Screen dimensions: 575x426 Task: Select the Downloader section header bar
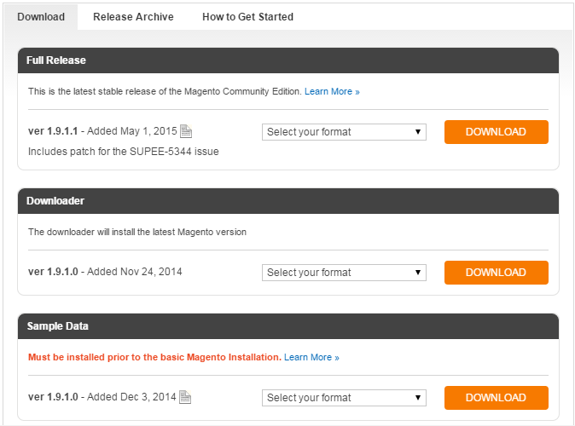click(287, 201)
